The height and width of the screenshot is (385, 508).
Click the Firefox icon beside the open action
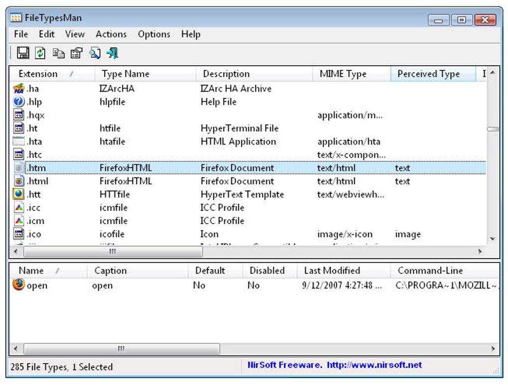coord(18,284)
